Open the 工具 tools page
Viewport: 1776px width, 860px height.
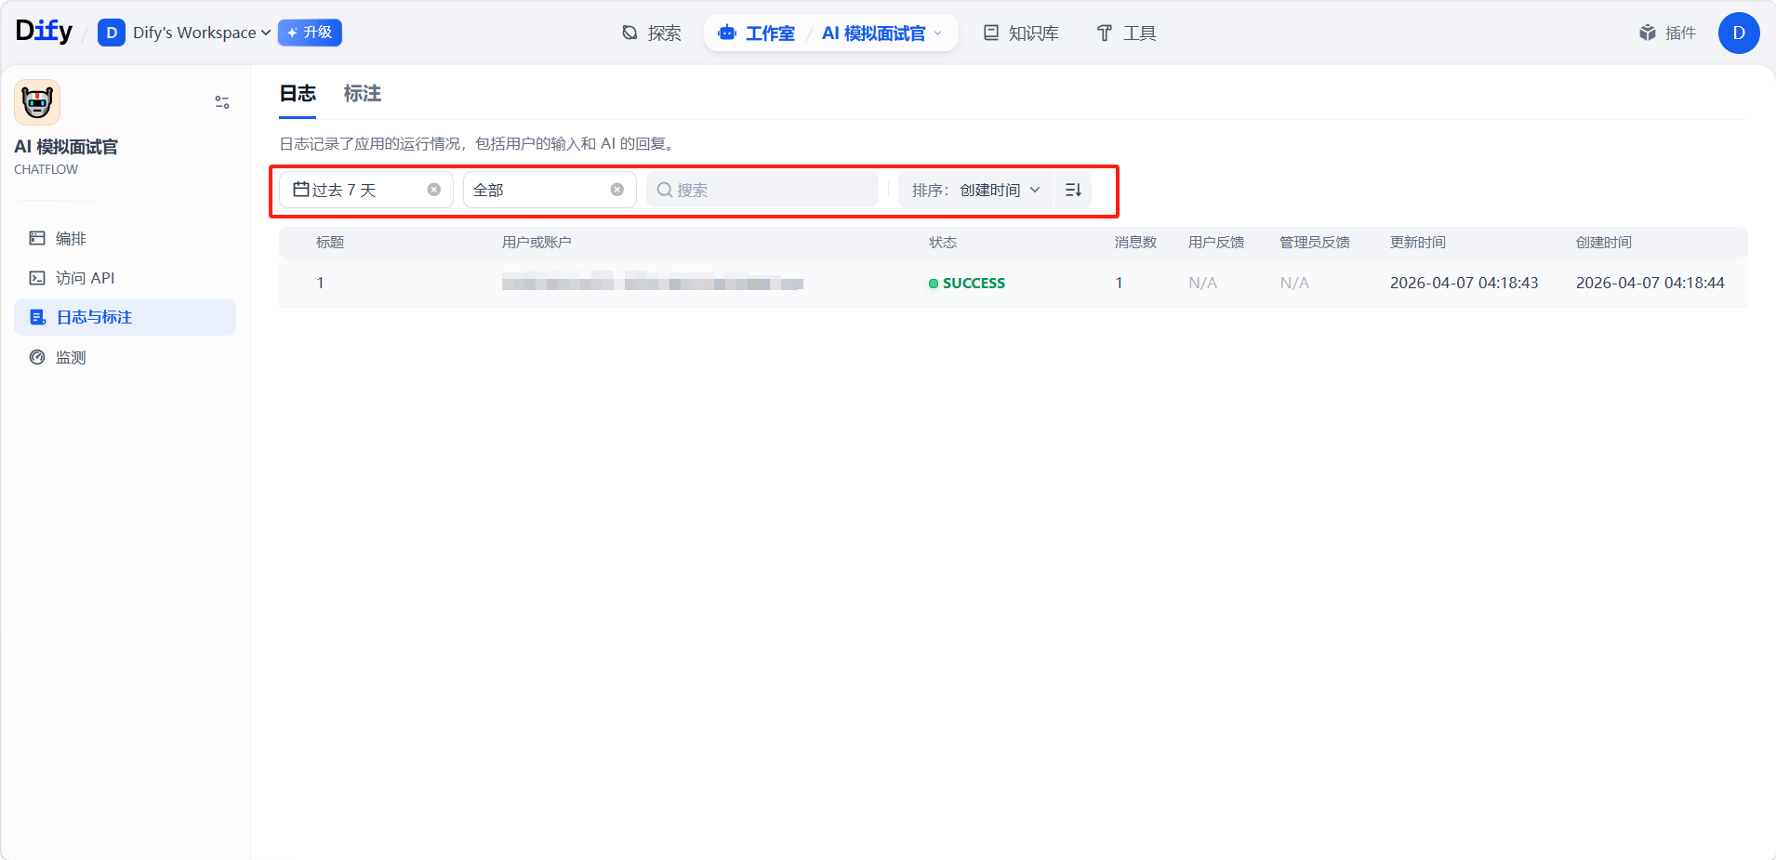pyautogui.click(x=1126, y=33)
